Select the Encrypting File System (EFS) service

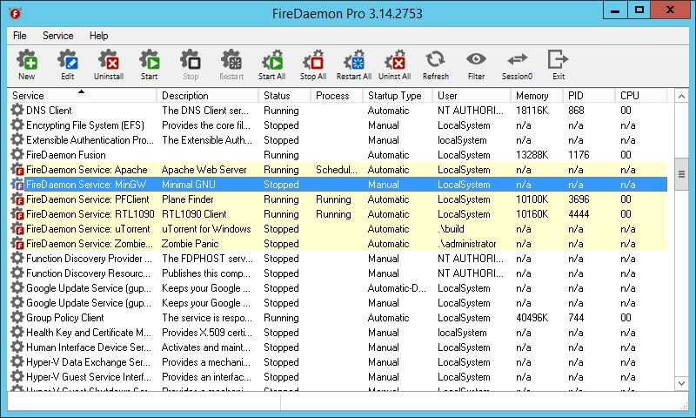coord(338,125)
